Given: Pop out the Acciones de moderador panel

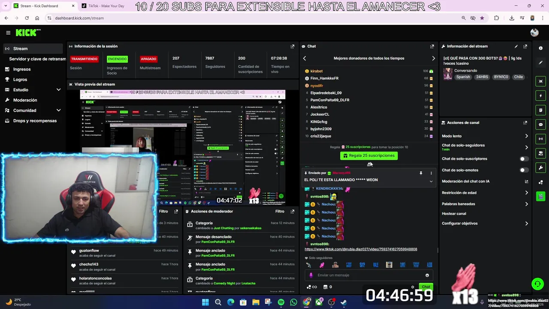Looking at the screenshot, I should click(293, 212).
